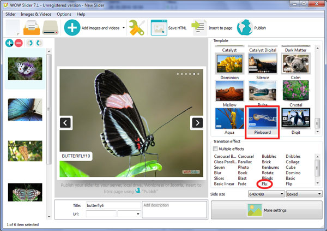
Task: Click the Title field containing butterfly6
Action: click(x=113, y=205)
